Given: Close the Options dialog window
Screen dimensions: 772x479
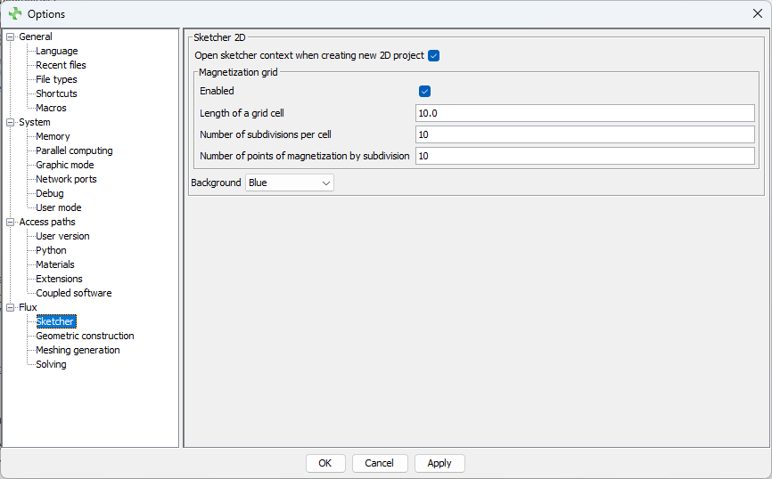Looking at the screenshot, I should tap(757, 13).
